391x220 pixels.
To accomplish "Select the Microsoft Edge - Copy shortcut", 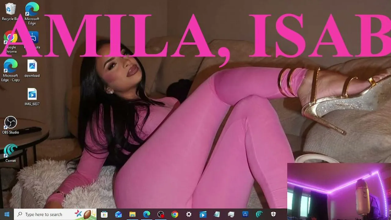I will pos(10,71).
